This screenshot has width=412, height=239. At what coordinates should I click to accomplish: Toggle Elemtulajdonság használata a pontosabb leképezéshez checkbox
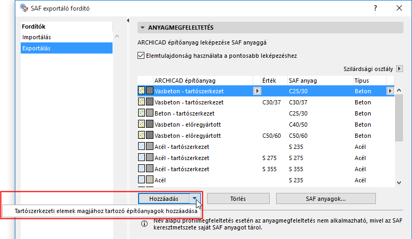(x=141, y=56)
